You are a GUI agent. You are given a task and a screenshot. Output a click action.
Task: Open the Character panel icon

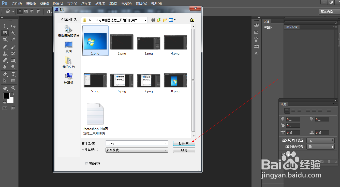[x=256, y=53]
